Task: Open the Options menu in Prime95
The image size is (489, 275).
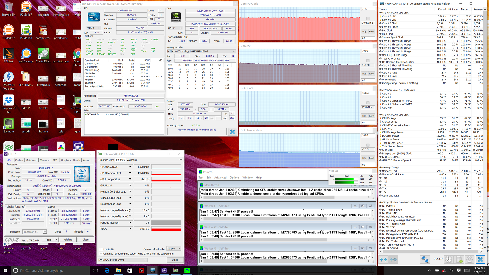Action: pos(234,178)
